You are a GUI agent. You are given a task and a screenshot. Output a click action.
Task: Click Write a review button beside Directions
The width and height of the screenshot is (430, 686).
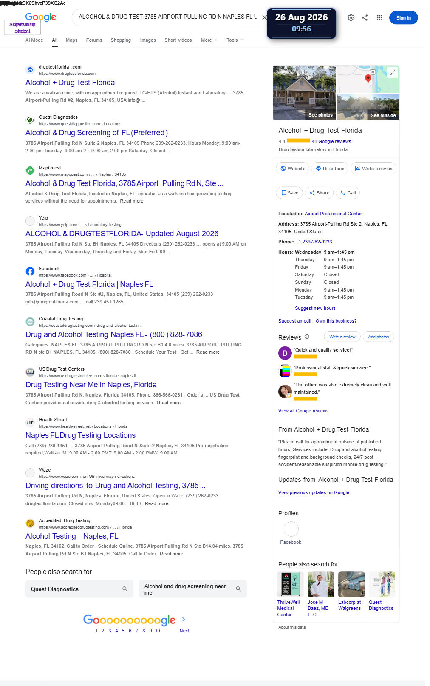(373, 169)
